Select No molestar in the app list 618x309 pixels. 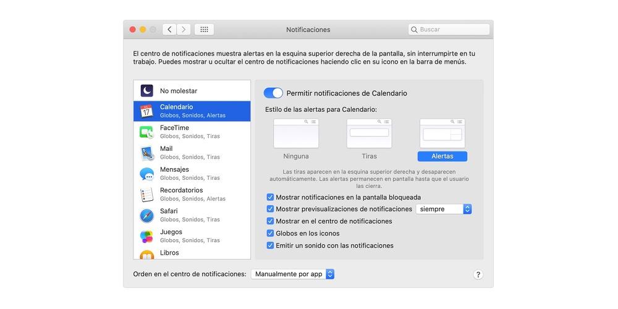pos(192,91)
